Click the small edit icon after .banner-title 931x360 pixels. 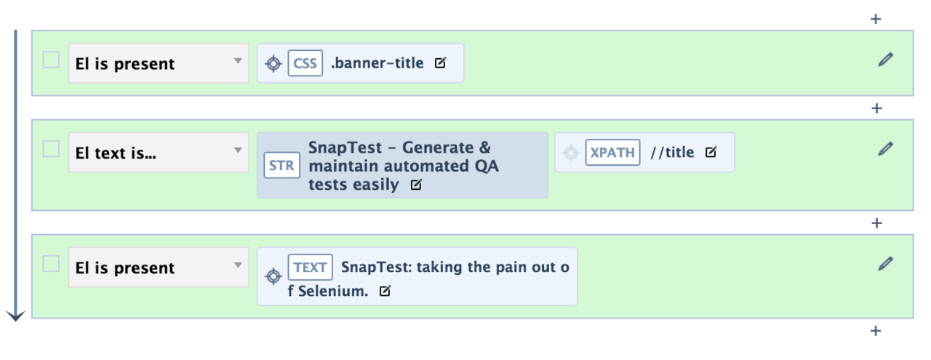tap(440, 63)
